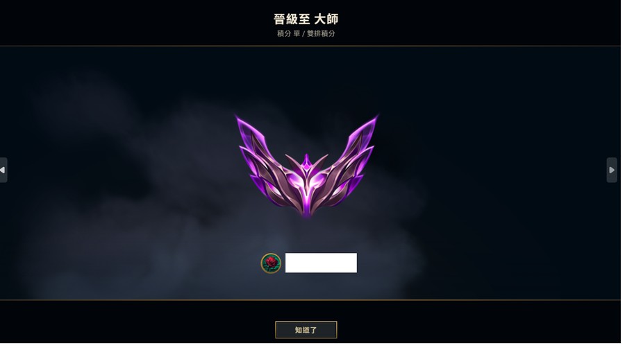Select the 大師 rank word in the title

pyautogui.click(x=326, y=19)
